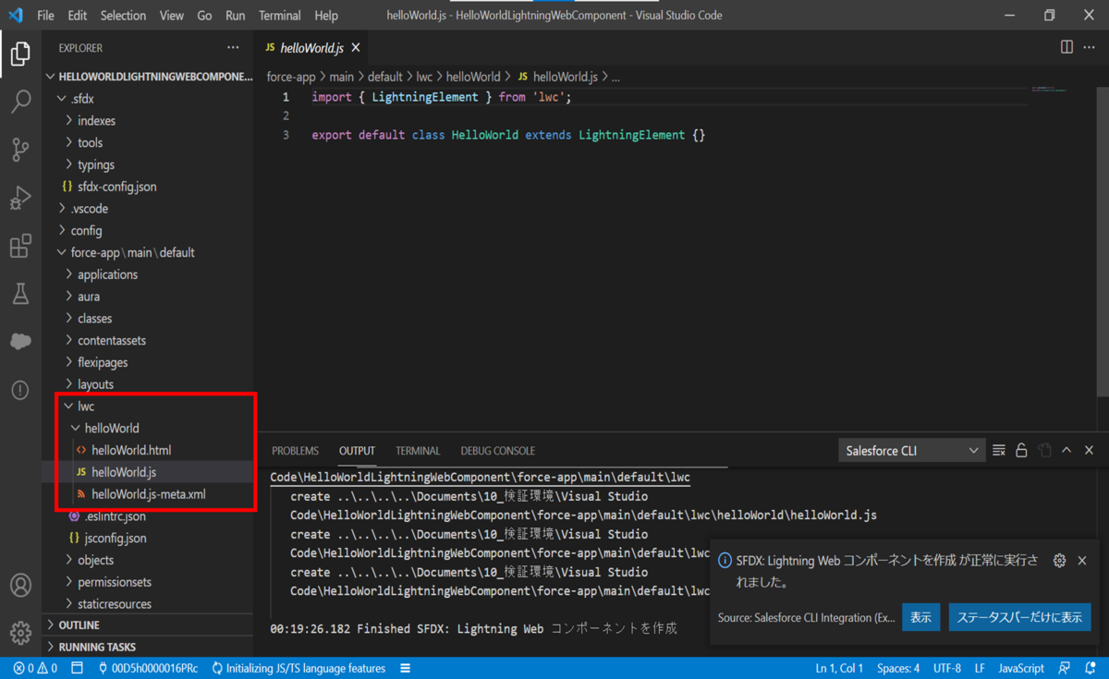Screen dimensions: 1109x679
Task: Click the org 00D5h0000016PRc in status bar
Action: [147, 668]
